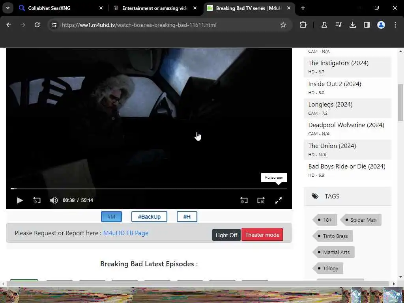Image resolution: width=404 pixels, height=303 pixels.
Task: Select the #H server button
Action: tap(187, 217)
